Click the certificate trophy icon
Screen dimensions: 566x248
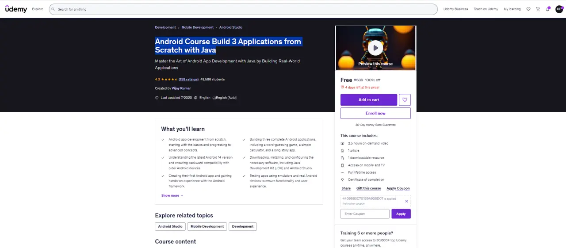tap(342, 180)
